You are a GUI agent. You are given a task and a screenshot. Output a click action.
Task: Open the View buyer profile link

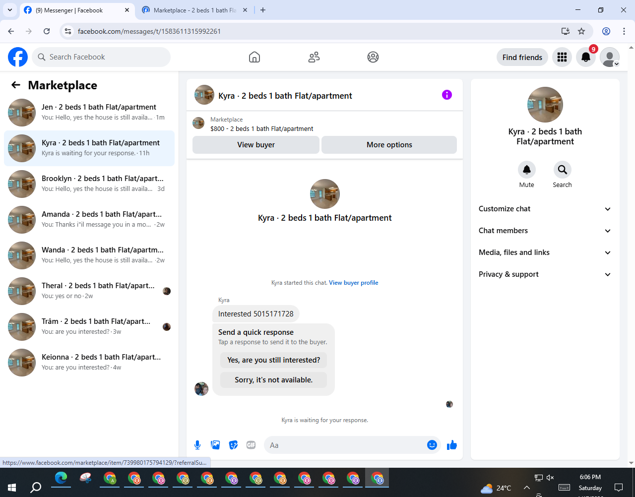click(x=354, y=283)
